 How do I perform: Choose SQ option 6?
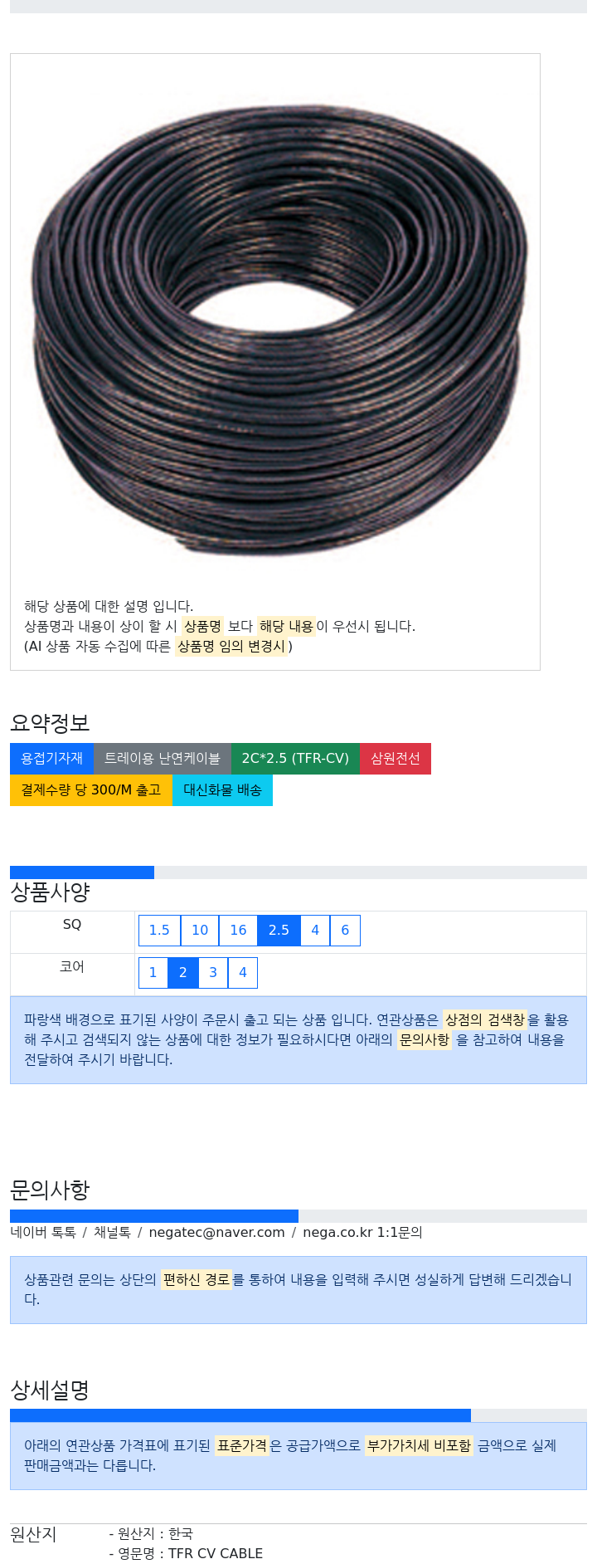click(345, 931)
